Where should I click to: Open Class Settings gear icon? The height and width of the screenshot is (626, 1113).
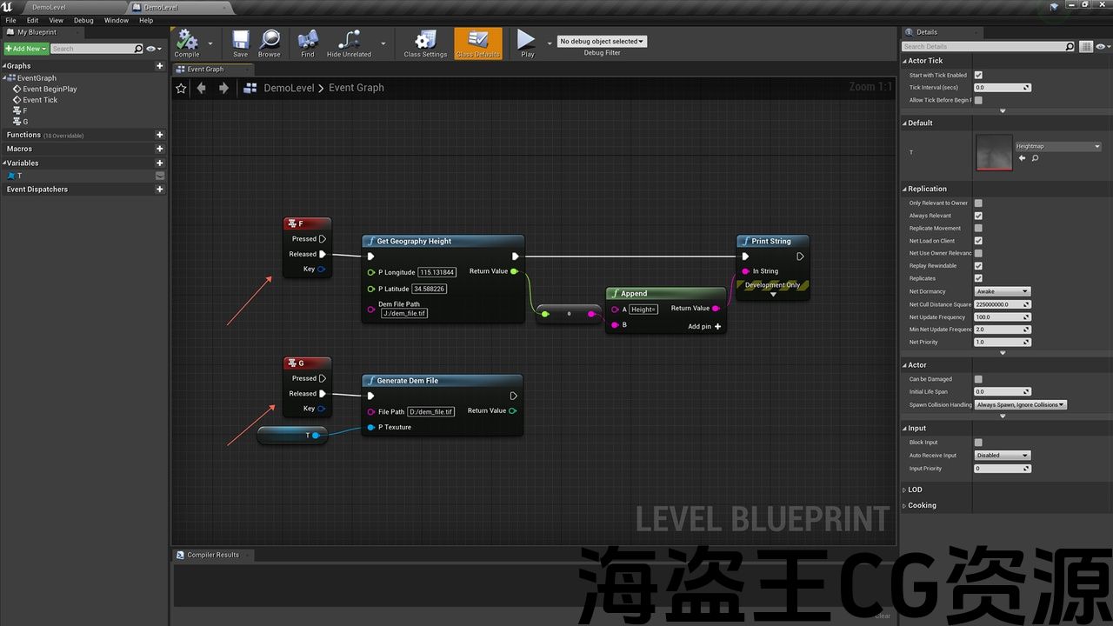(425, 42)
